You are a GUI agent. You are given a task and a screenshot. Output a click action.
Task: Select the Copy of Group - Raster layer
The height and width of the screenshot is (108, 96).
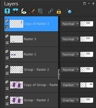(31, 85)
